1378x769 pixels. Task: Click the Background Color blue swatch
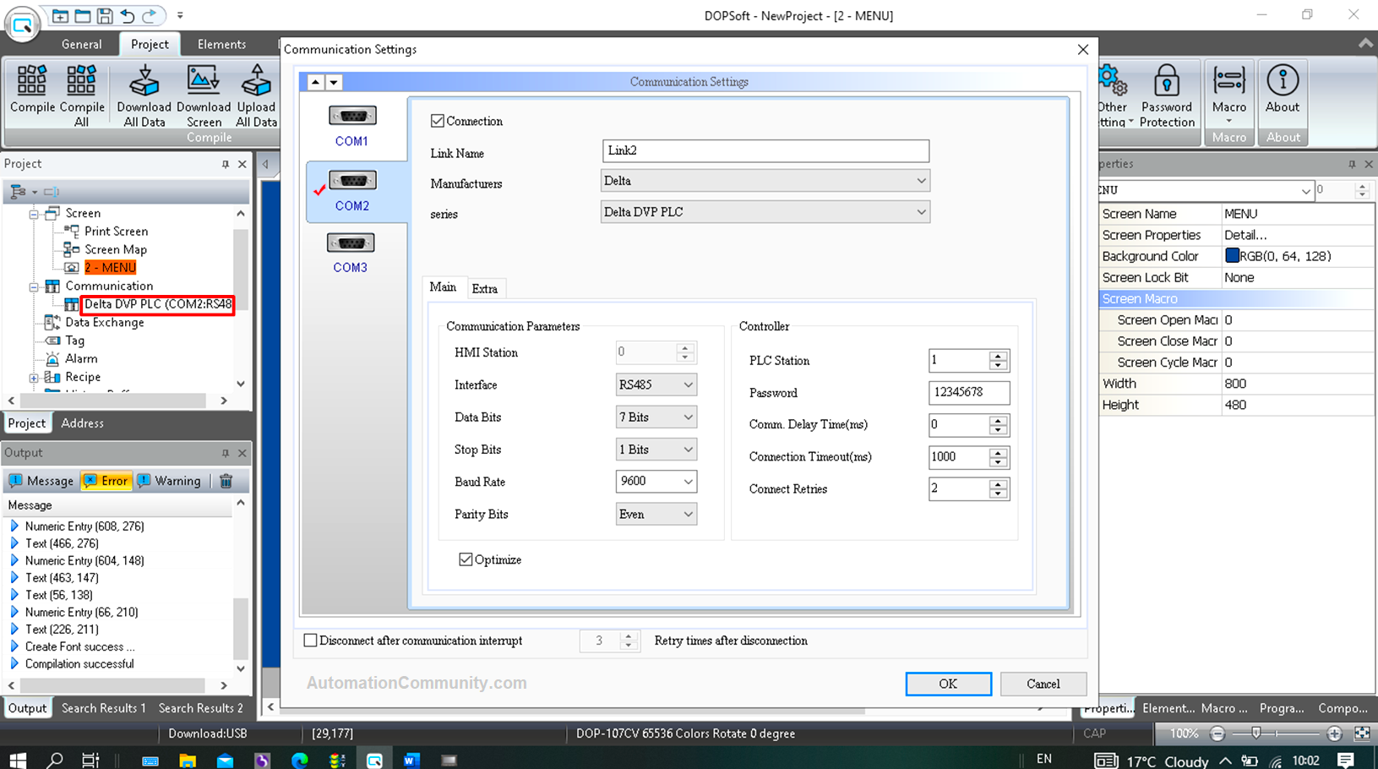click(1232, 256)
